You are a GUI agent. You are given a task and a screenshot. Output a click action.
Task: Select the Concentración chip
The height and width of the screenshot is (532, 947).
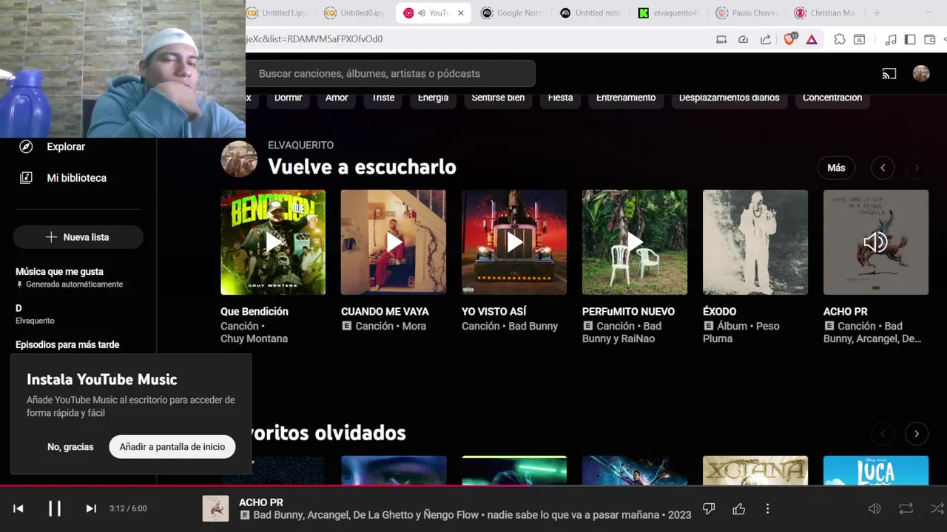[x=832, y=98]
